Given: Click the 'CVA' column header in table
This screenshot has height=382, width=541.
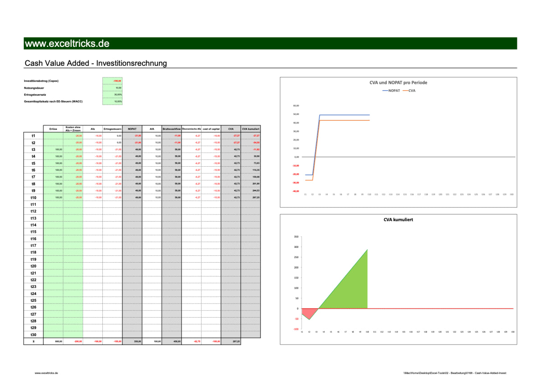Looking at the screenshot, I should click(231, 129).
